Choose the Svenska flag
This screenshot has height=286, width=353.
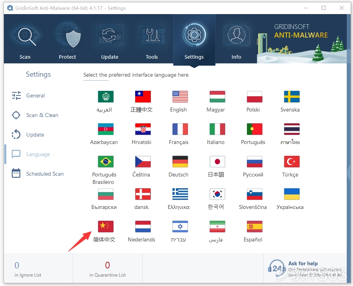point(292,97)
